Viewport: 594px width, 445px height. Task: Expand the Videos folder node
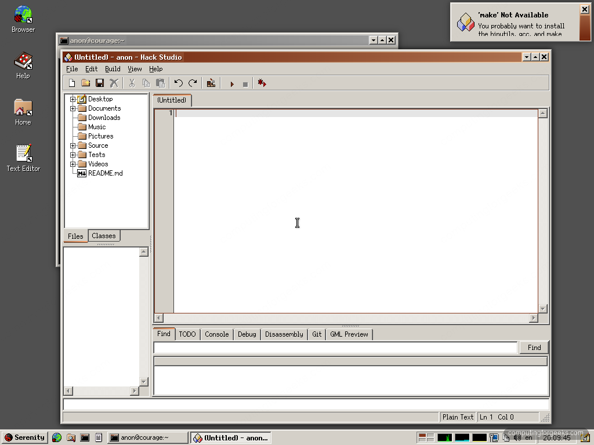pyautogui.click(x=73, y=164)
